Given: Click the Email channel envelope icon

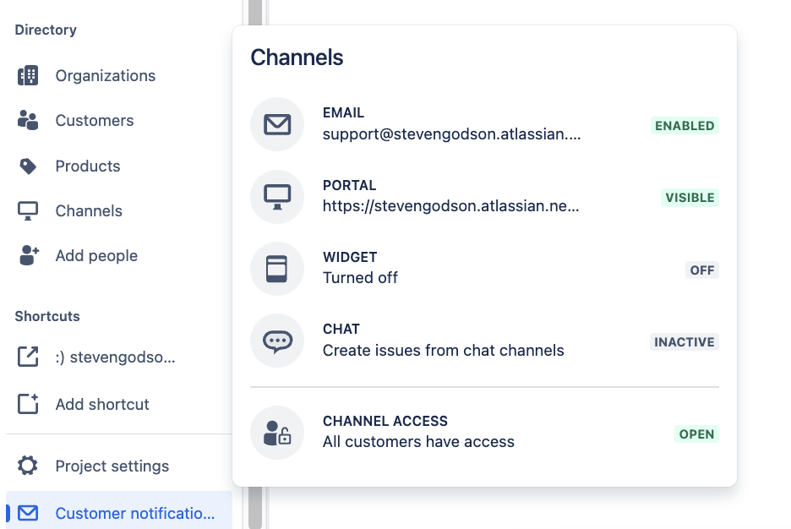Looking at the screenshot, I should pos(277,123).
